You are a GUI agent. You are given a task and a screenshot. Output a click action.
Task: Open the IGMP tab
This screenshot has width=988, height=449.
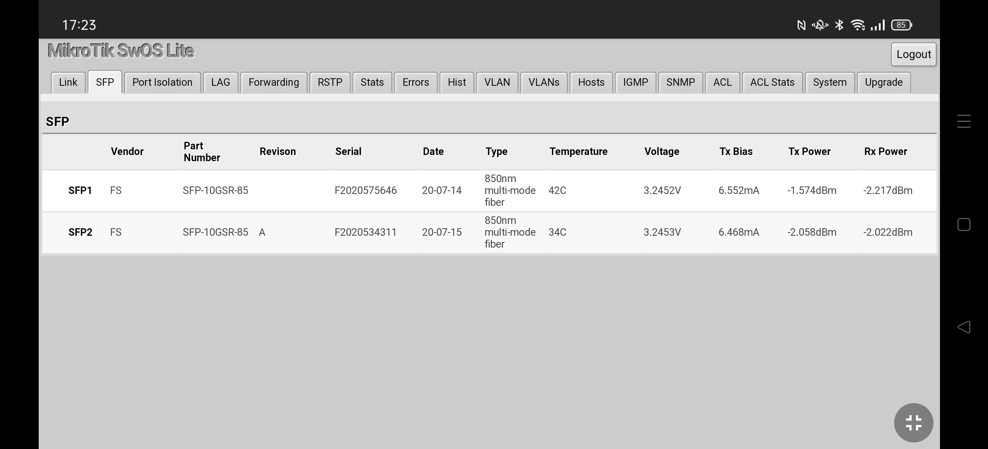[635, 82]
